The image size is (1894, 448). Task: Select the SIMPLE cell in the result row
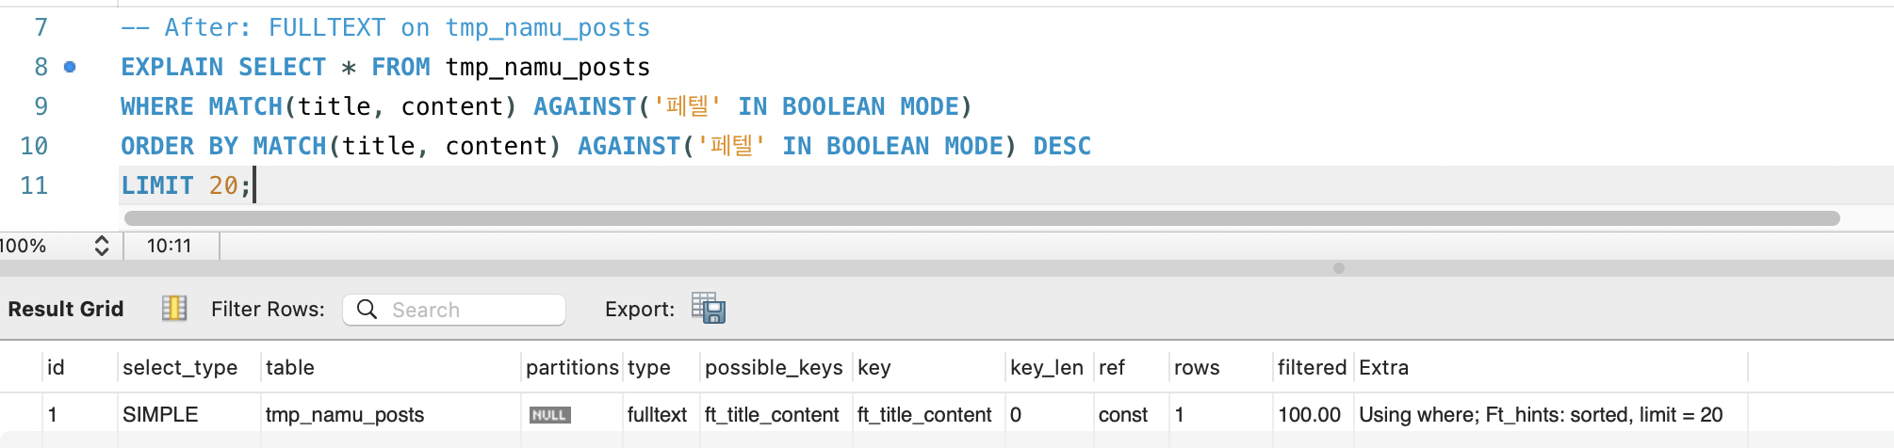[160, 415]
